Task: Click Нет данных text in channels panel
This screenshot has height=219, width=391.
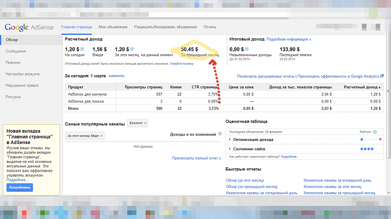Action: point(143,147)
